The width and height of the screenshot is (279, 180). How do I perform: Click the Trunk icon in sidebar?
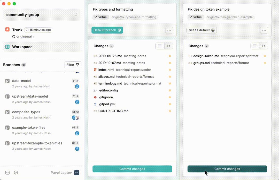[7, 30]
